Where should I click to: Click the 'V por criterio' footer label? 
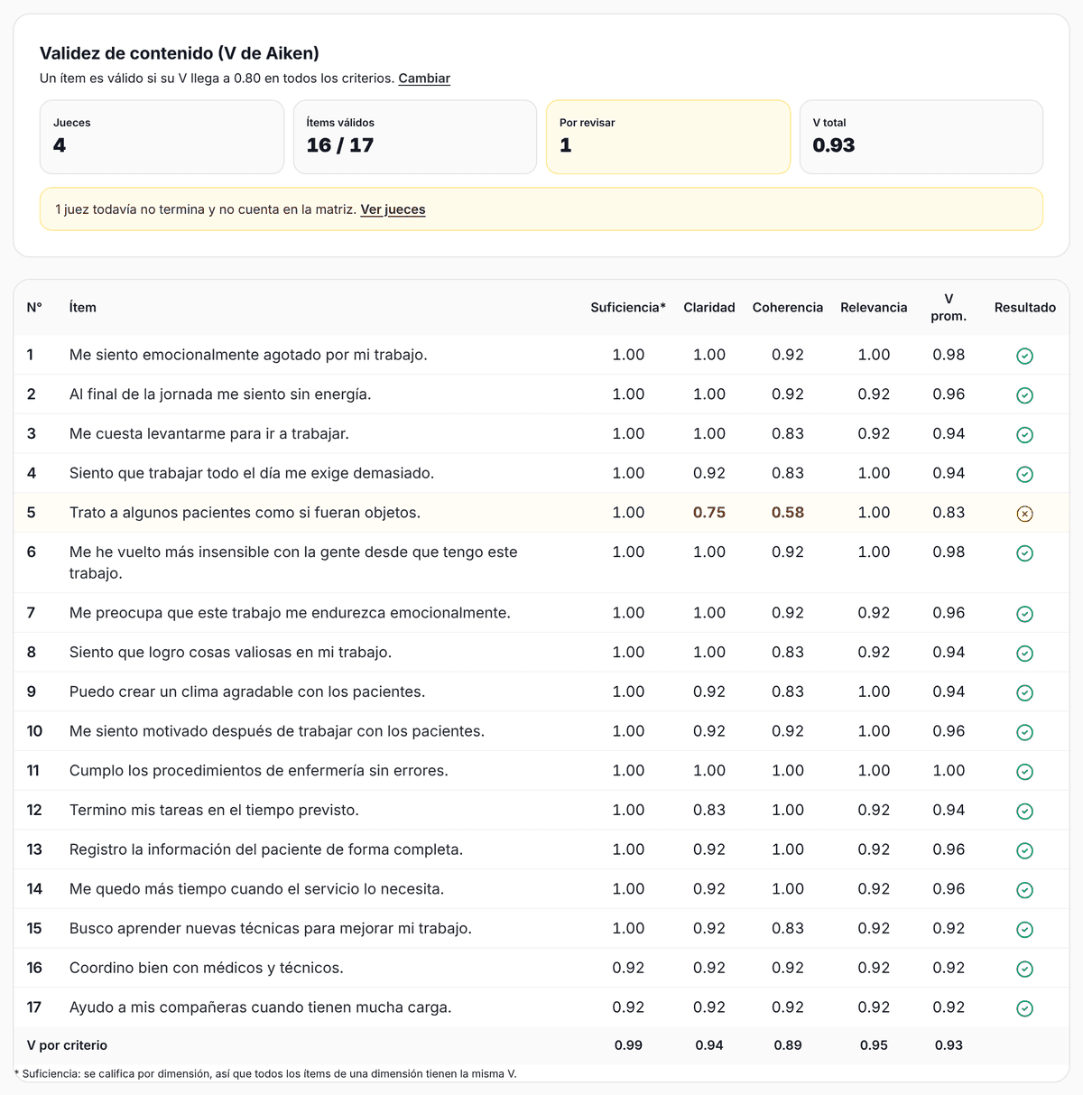click(67, 1045)
